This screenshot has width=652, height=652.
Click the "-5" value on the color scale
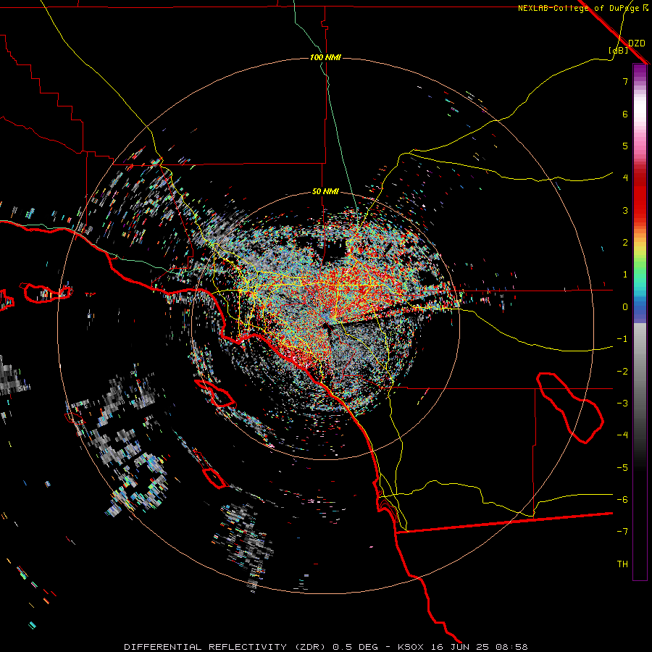click(x=622, y=468)
